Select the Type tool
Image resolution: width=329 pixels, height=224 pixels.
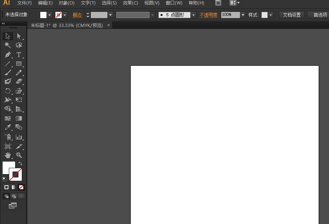click(19, 55)
